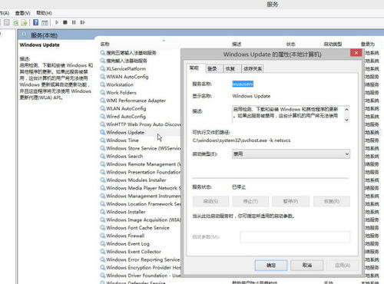Click the Restart Service toolbar icon
The width and height of the screenshot is (384, 284).
[82, 22]
